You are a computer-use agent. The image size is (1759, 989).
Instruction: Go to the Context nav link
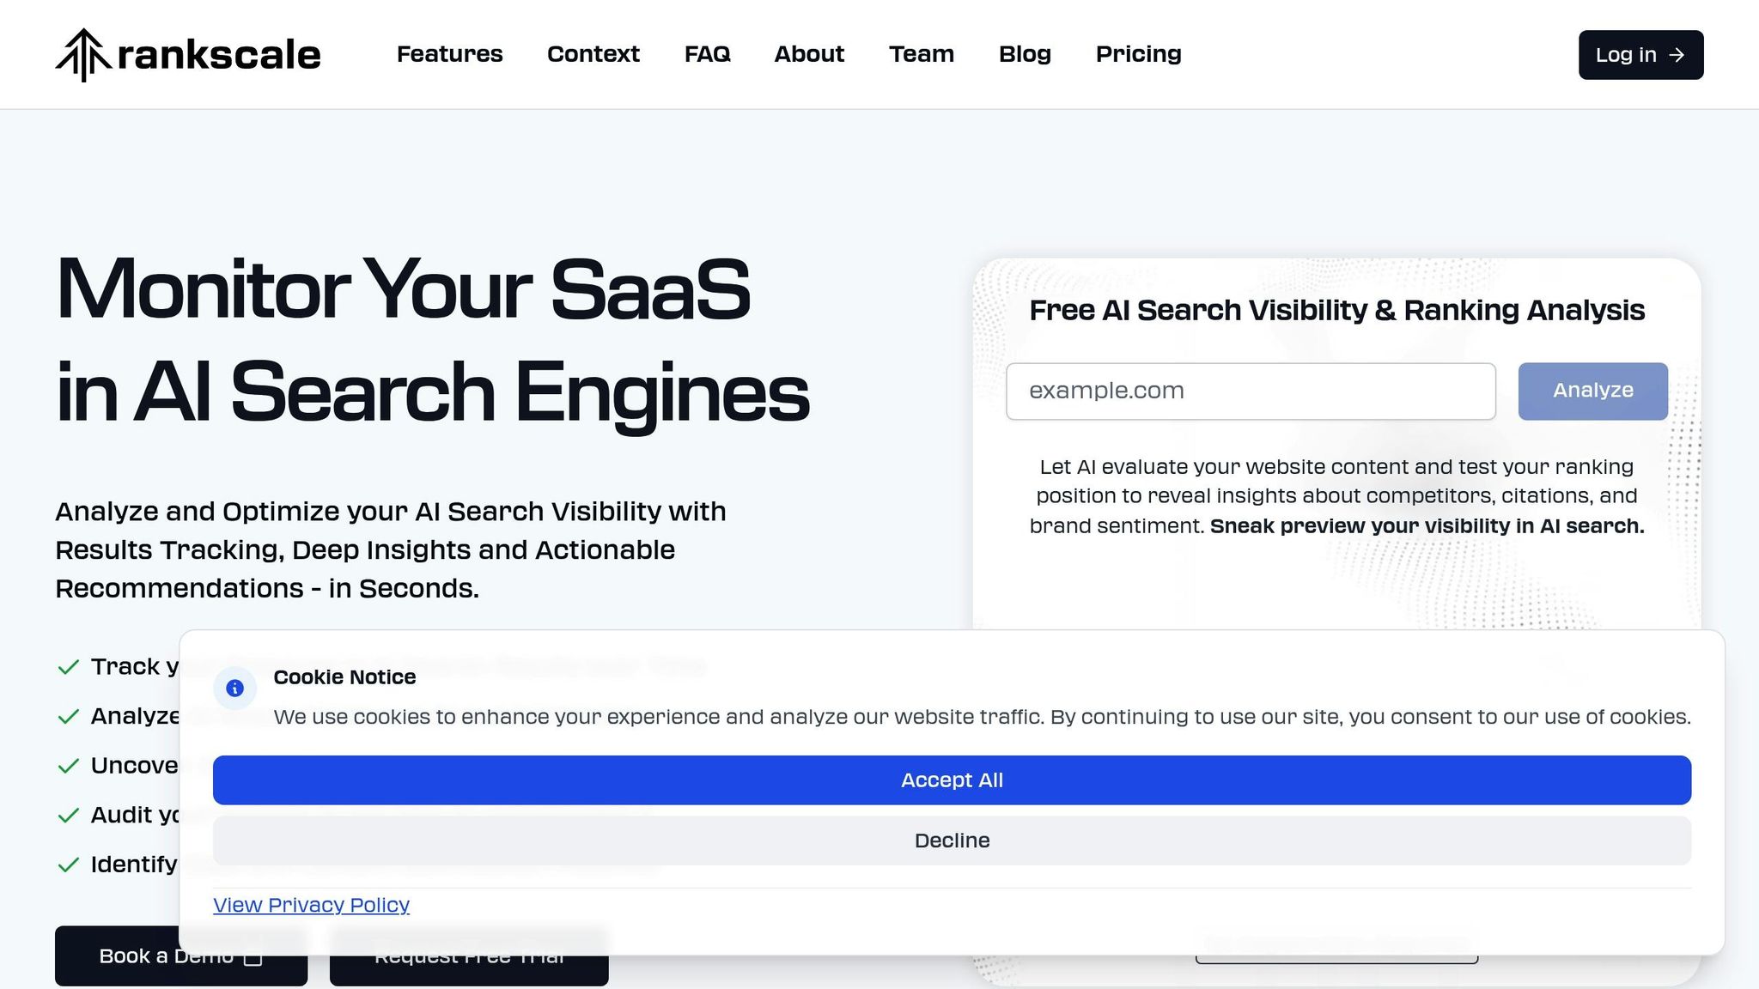[593, 54]
